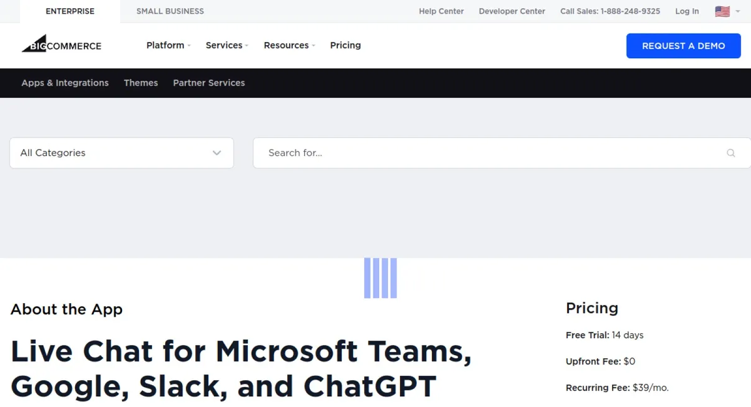Click the 'Upfront Fee: $0' text

[x=600, y=361]
